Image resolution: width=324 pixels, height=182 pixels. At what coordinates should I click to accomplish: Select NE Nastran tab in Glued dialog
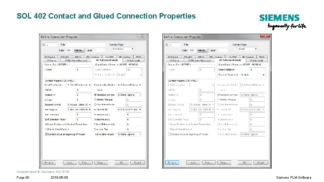pos(248,57)
